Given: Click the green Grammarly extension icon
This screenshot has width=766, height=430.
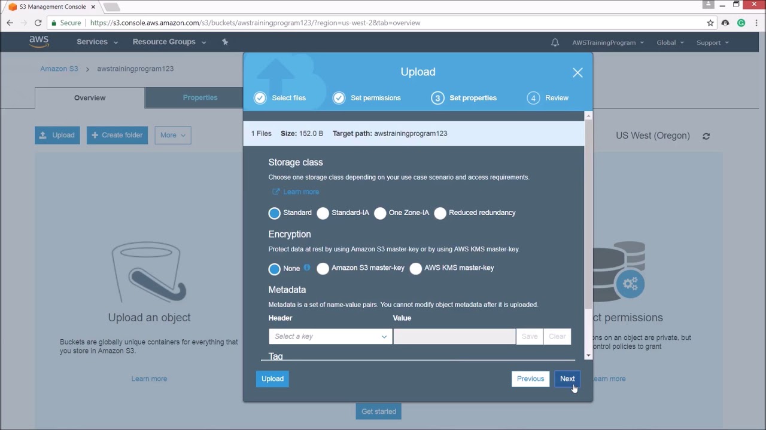Looking at the screenshot, I should coord(741,23).
